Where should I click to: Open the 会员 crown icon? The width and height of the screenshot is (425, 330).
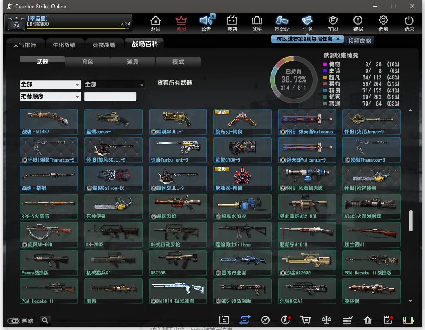coord(181,23)
